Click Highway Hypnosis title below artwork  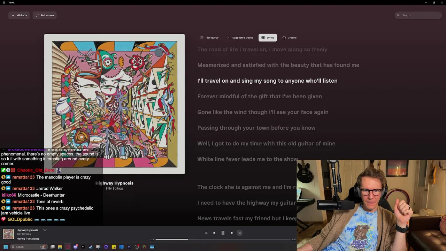[x=114, y=183]
